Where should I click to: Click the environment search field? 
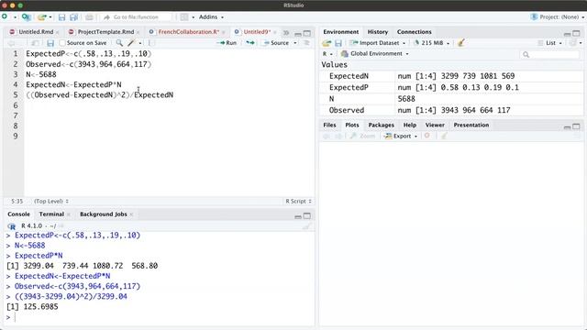[550, 55]
